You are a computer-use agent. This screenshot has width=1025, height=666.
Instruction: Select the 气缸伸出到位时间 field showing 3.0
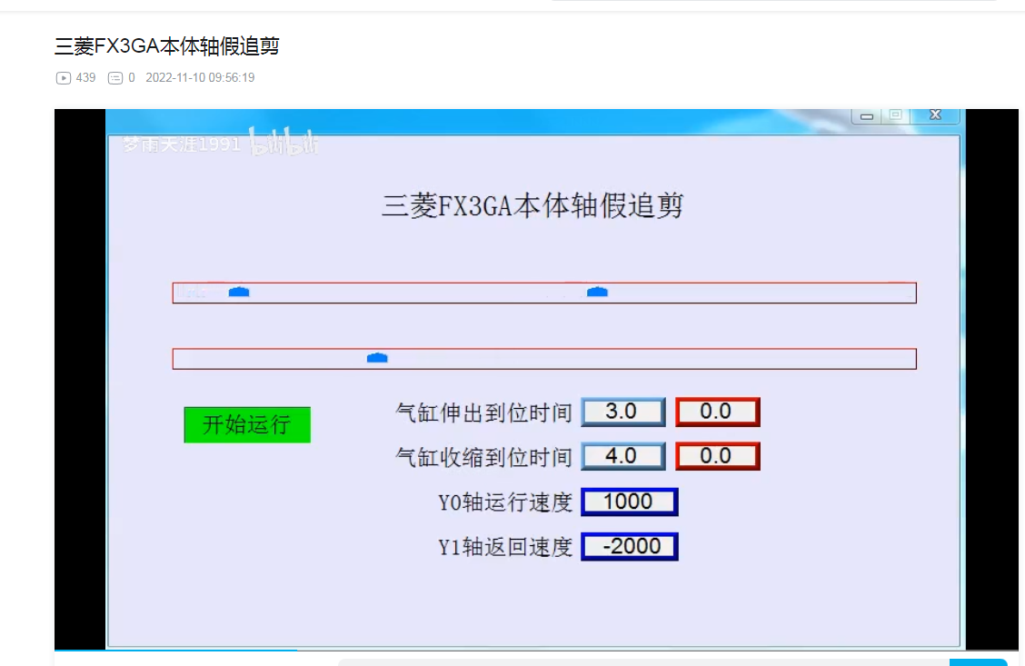622,412
